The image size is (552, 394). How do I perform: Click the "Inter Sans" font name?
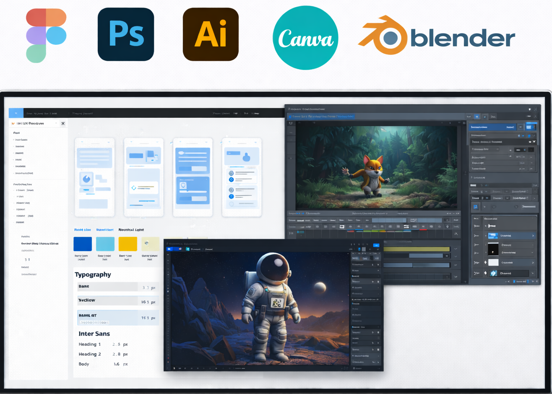(94, 334)
